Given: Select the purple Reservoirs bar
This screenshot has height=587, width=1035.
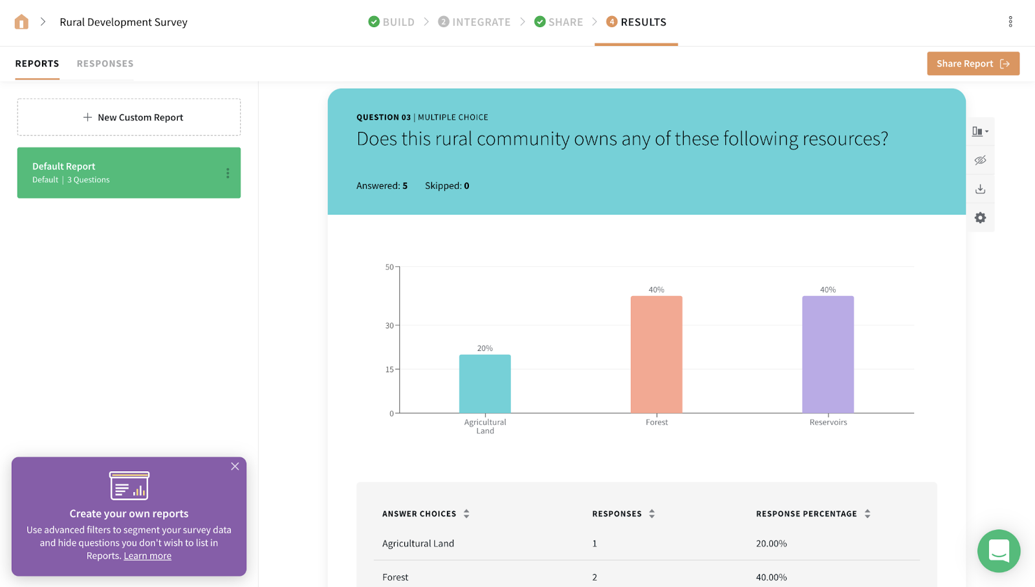Looking at the screenshot, I should (x=828, y=354).
